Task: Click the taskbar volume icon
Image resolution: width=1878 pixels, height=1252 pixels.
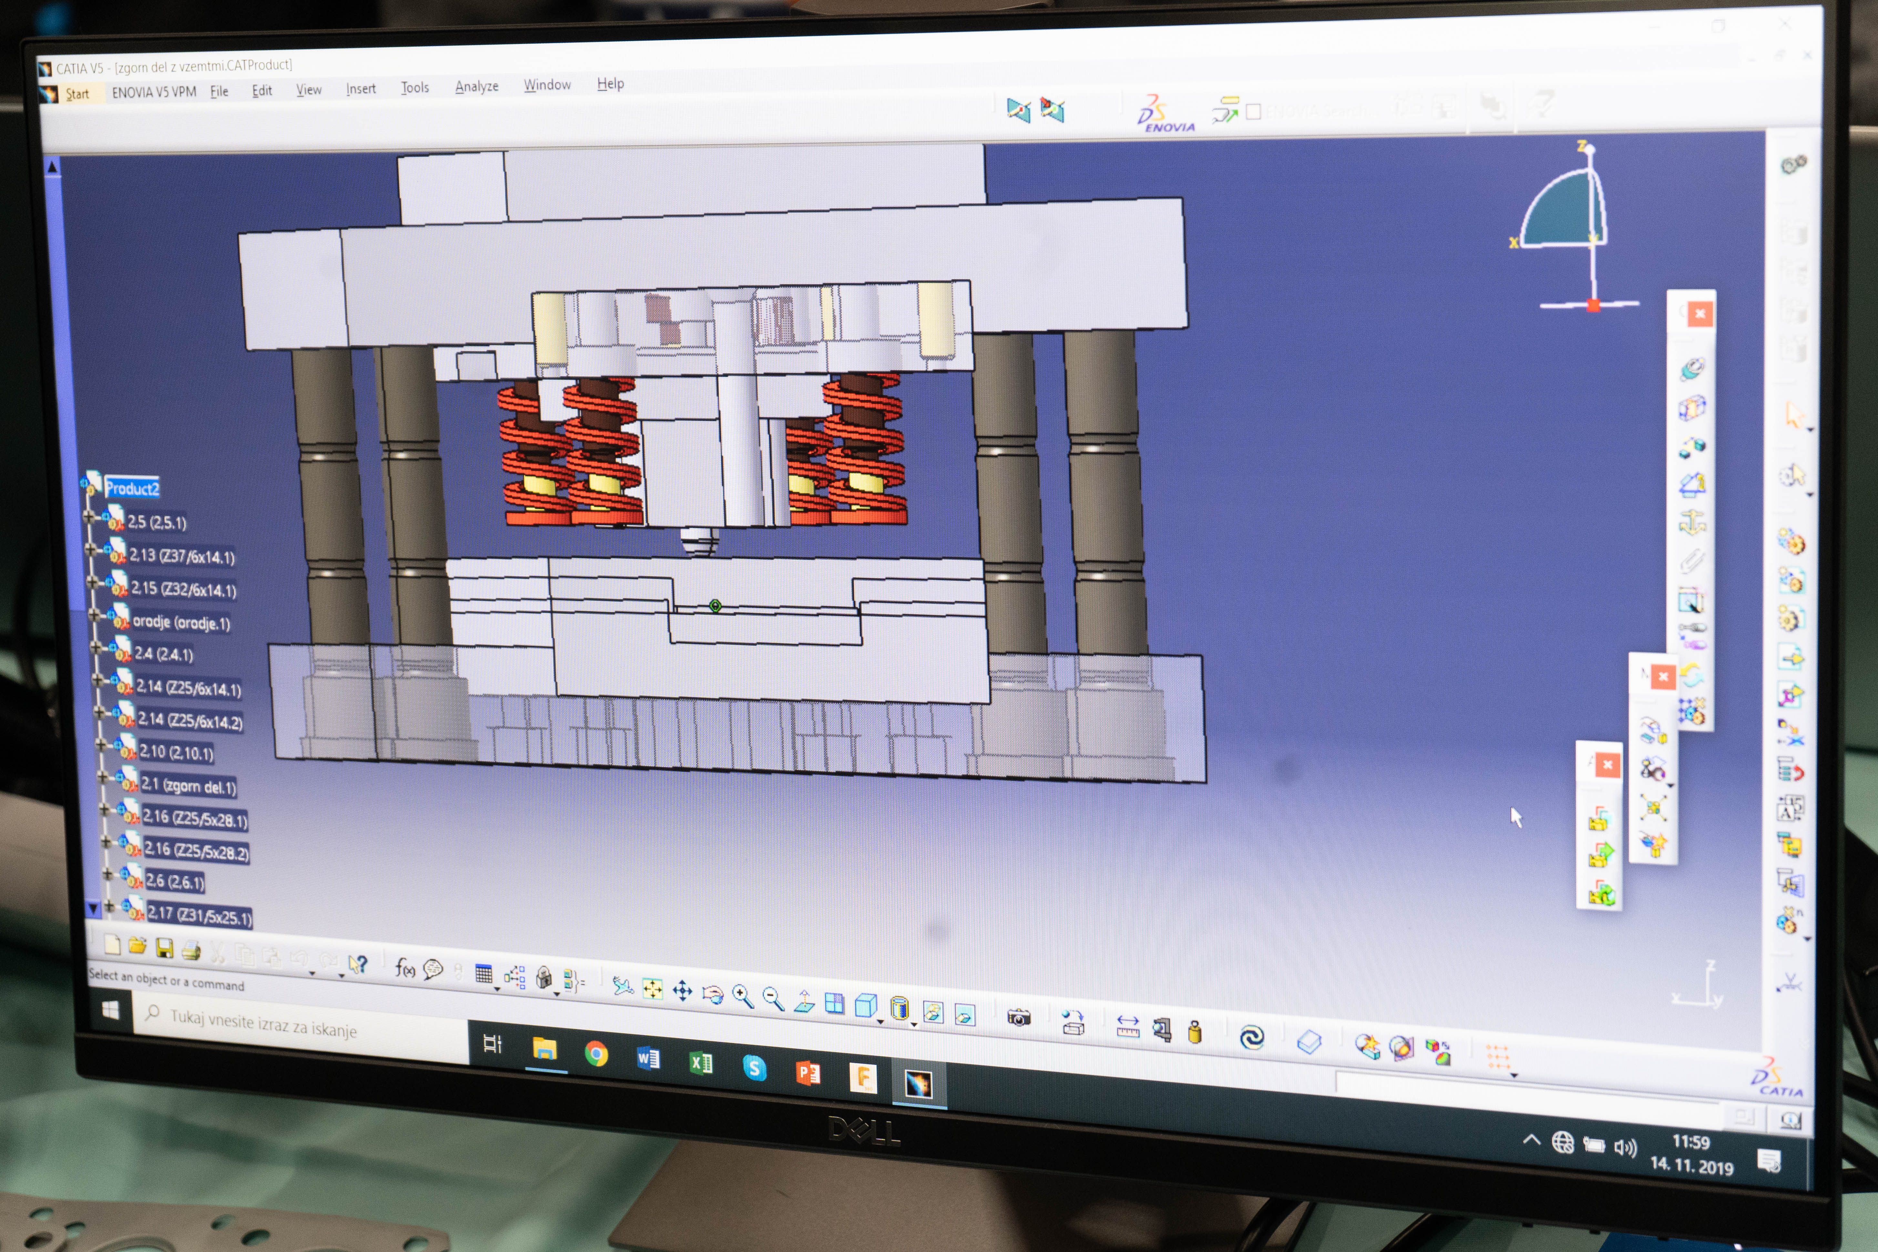Action: [x=1625, y=1147]
